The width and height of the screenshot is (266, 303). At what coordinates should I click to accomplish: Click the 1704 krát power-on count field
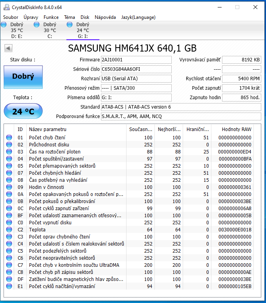(242, 88)
